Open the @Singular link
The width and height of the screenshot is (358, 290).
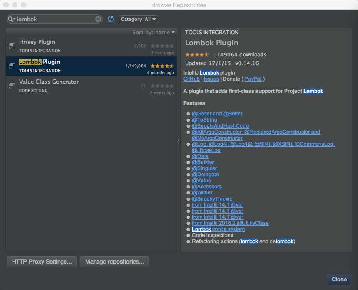pyautogui.click(x=205, y=168)
